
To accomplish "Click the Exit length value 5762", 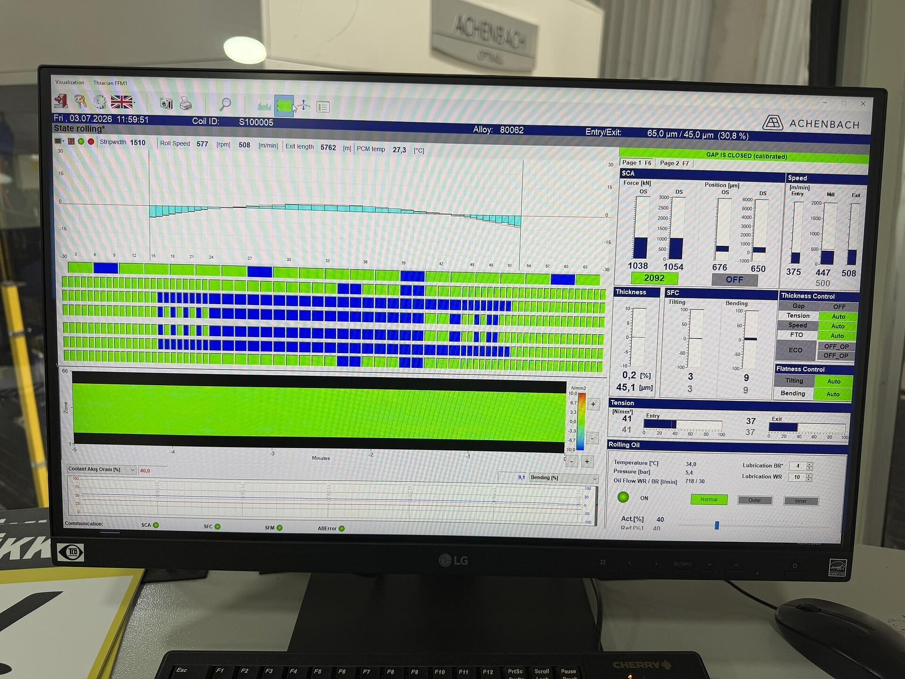I will pyautogui.click(x=328, y=148).
